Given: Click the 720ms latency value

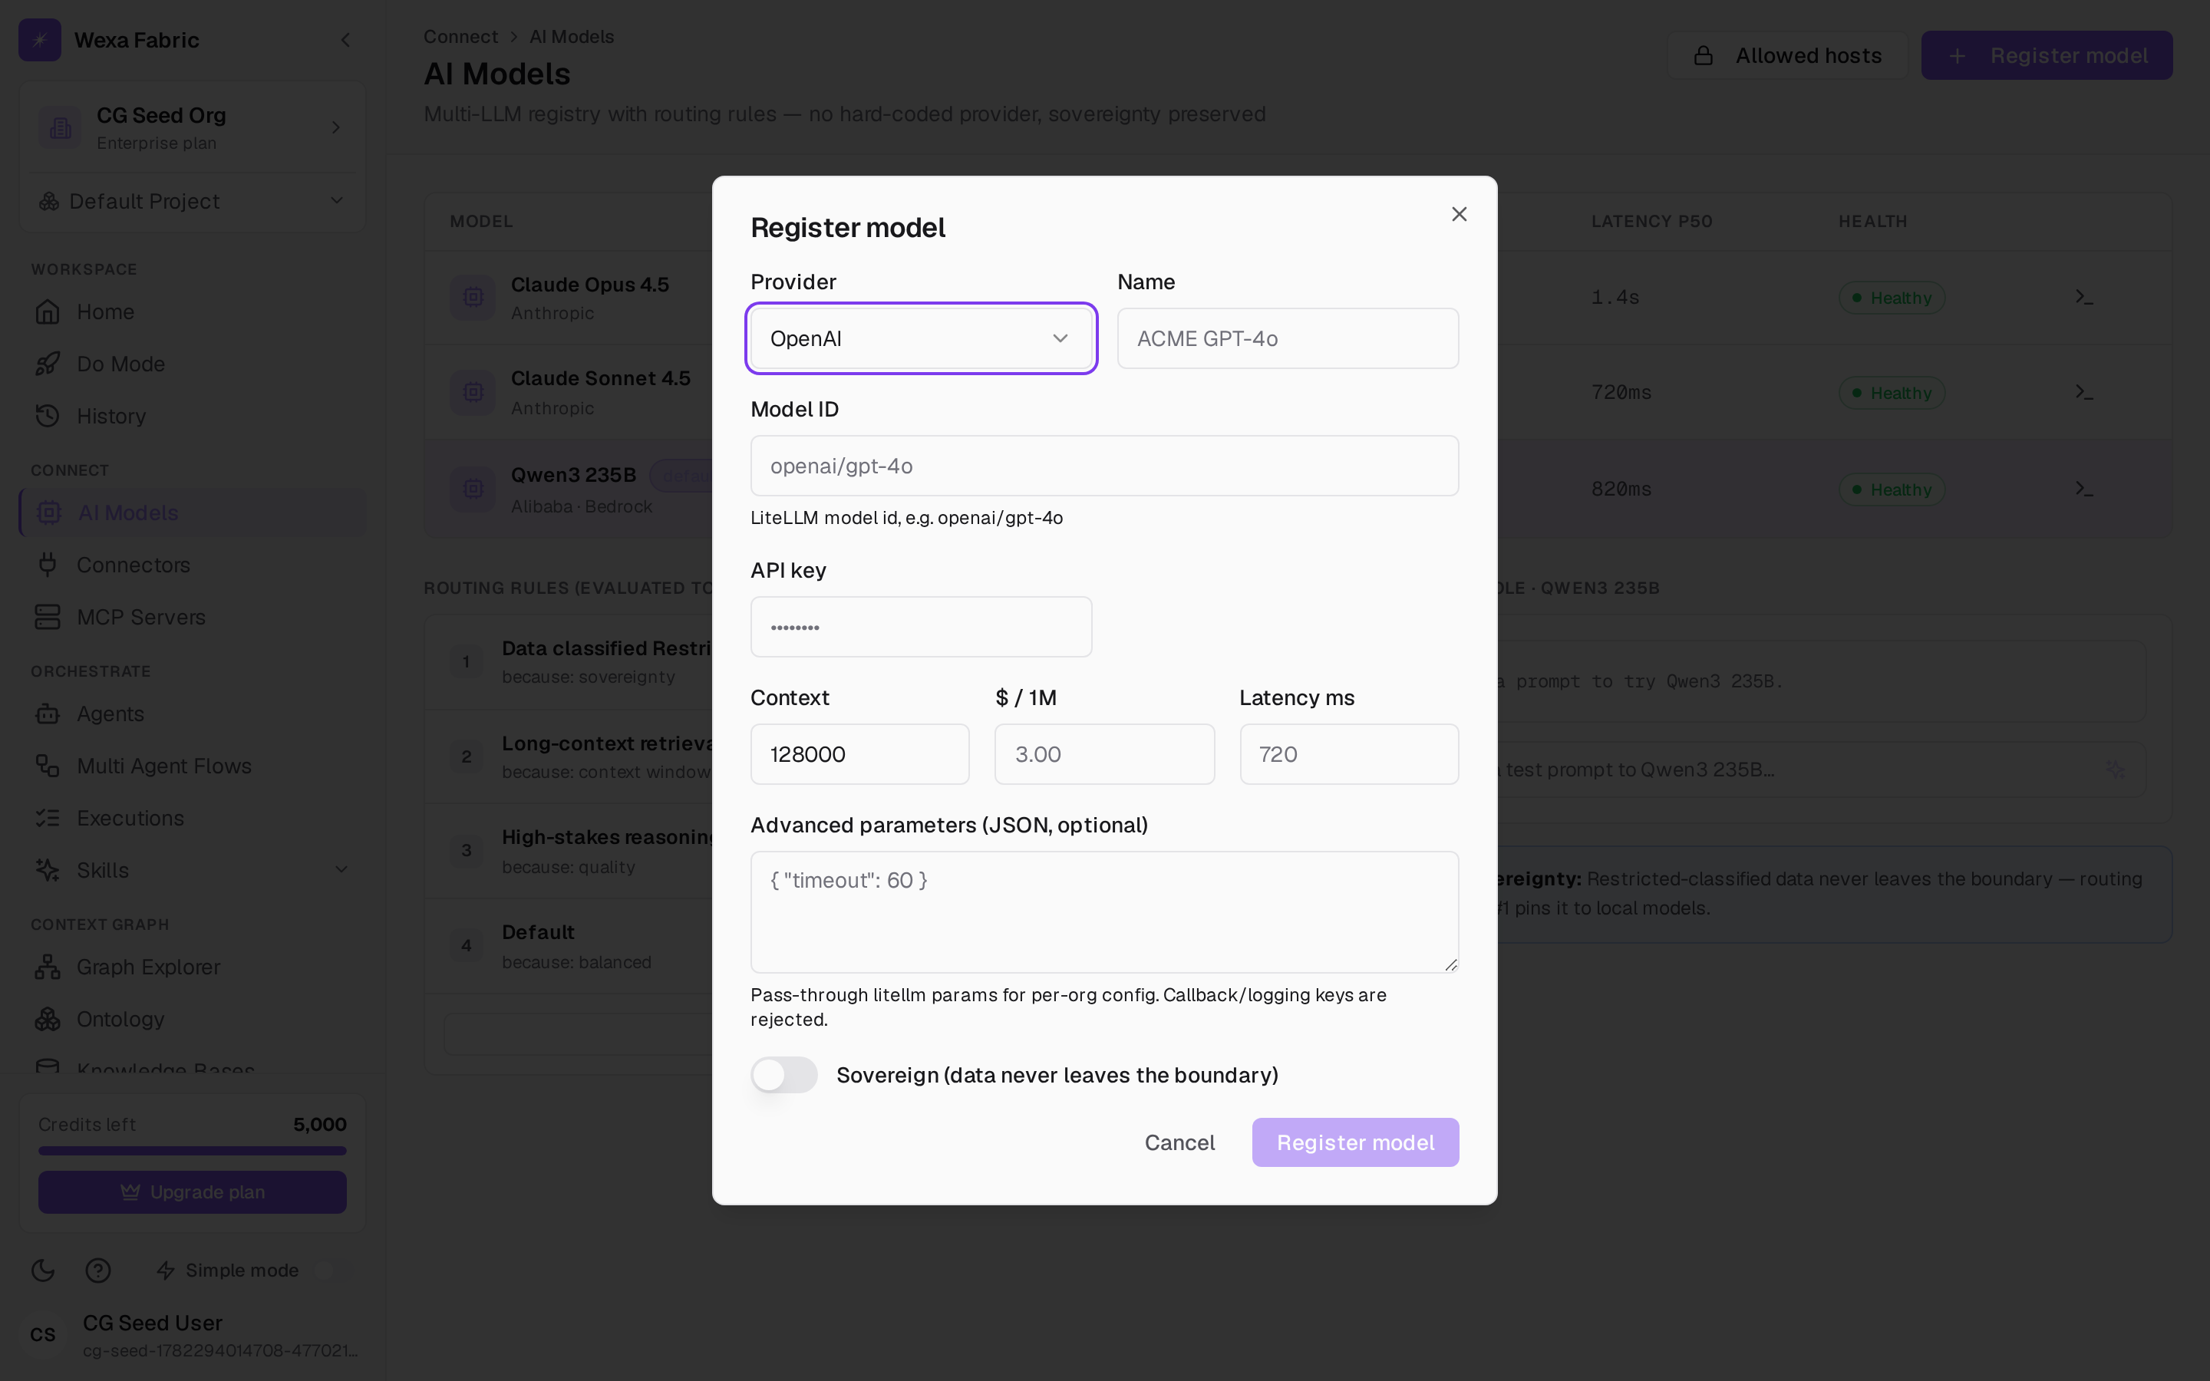Looking at the screenshot, I should [x=1621, y=392].
